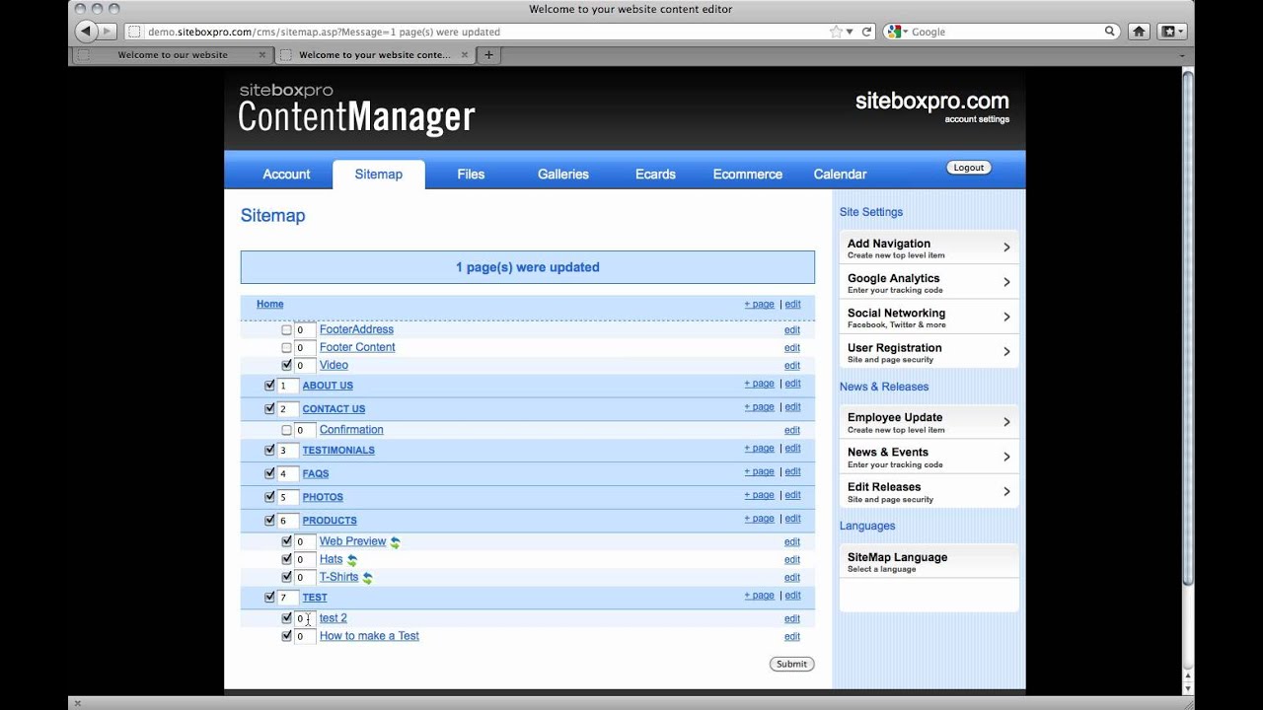Open the siteboxpro.com header link
This screenshot has width=1263, height=710.
tap(932, 101)
